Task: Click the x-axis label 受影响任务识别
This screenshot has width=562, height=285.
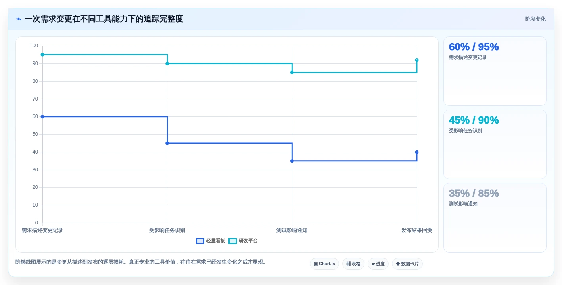Action: 167,230
